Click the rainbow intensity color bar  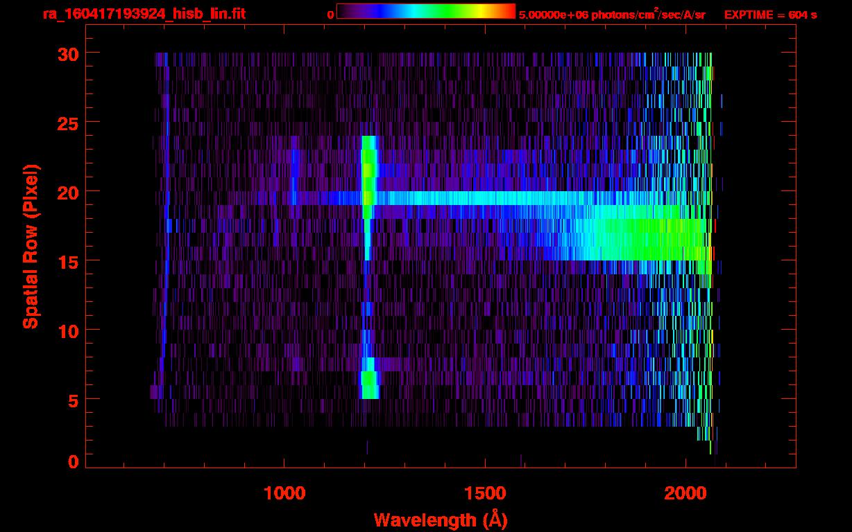pyautogui.click(x=425, y=11)
